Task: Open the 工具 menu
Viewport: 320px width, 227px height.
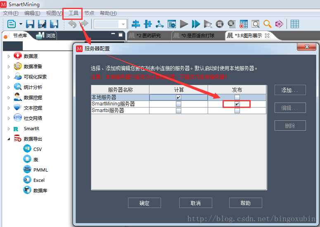Action: [73, 13]
